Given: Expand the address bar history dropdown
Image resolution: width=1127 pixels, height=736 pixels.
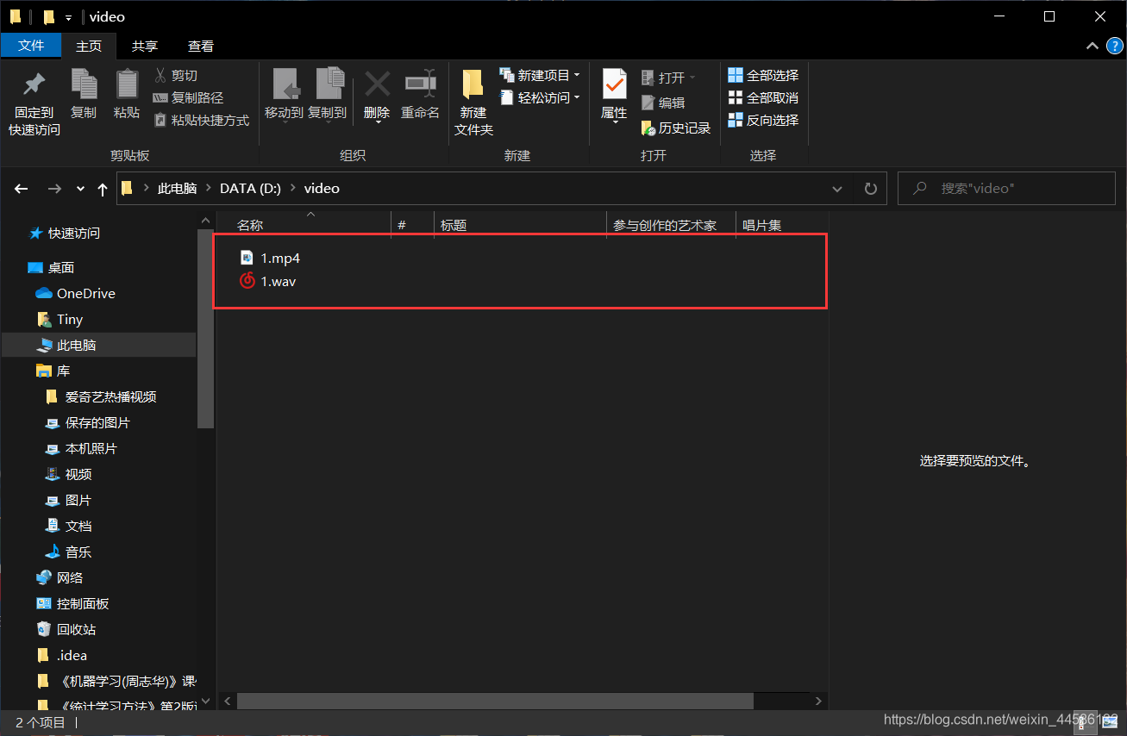Looking at the screenshot, I should [x=837, y=189].
